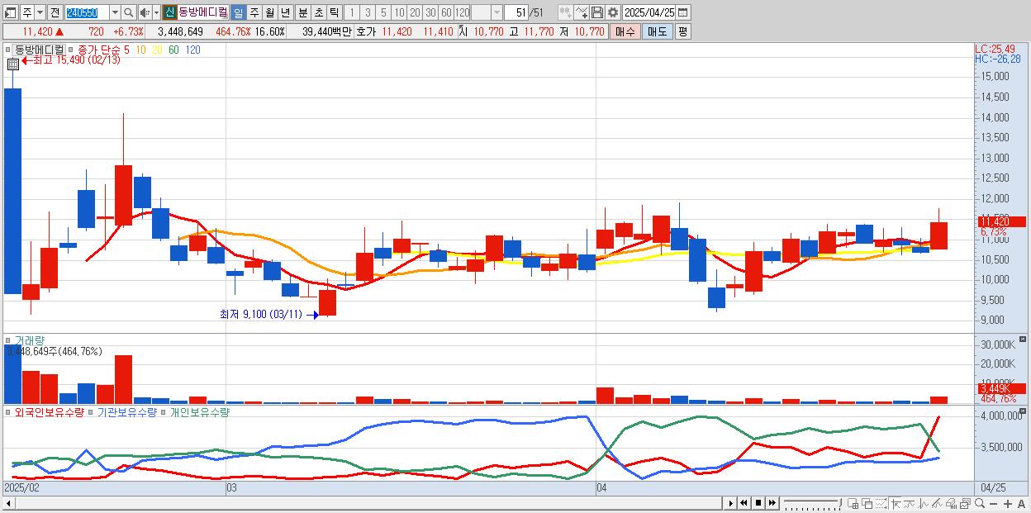Click the eraser/volume bars icon at bottom

951,503
